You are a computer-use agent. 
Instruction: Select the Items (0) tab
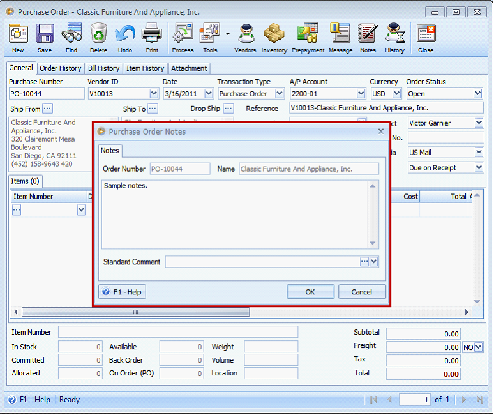25,181
